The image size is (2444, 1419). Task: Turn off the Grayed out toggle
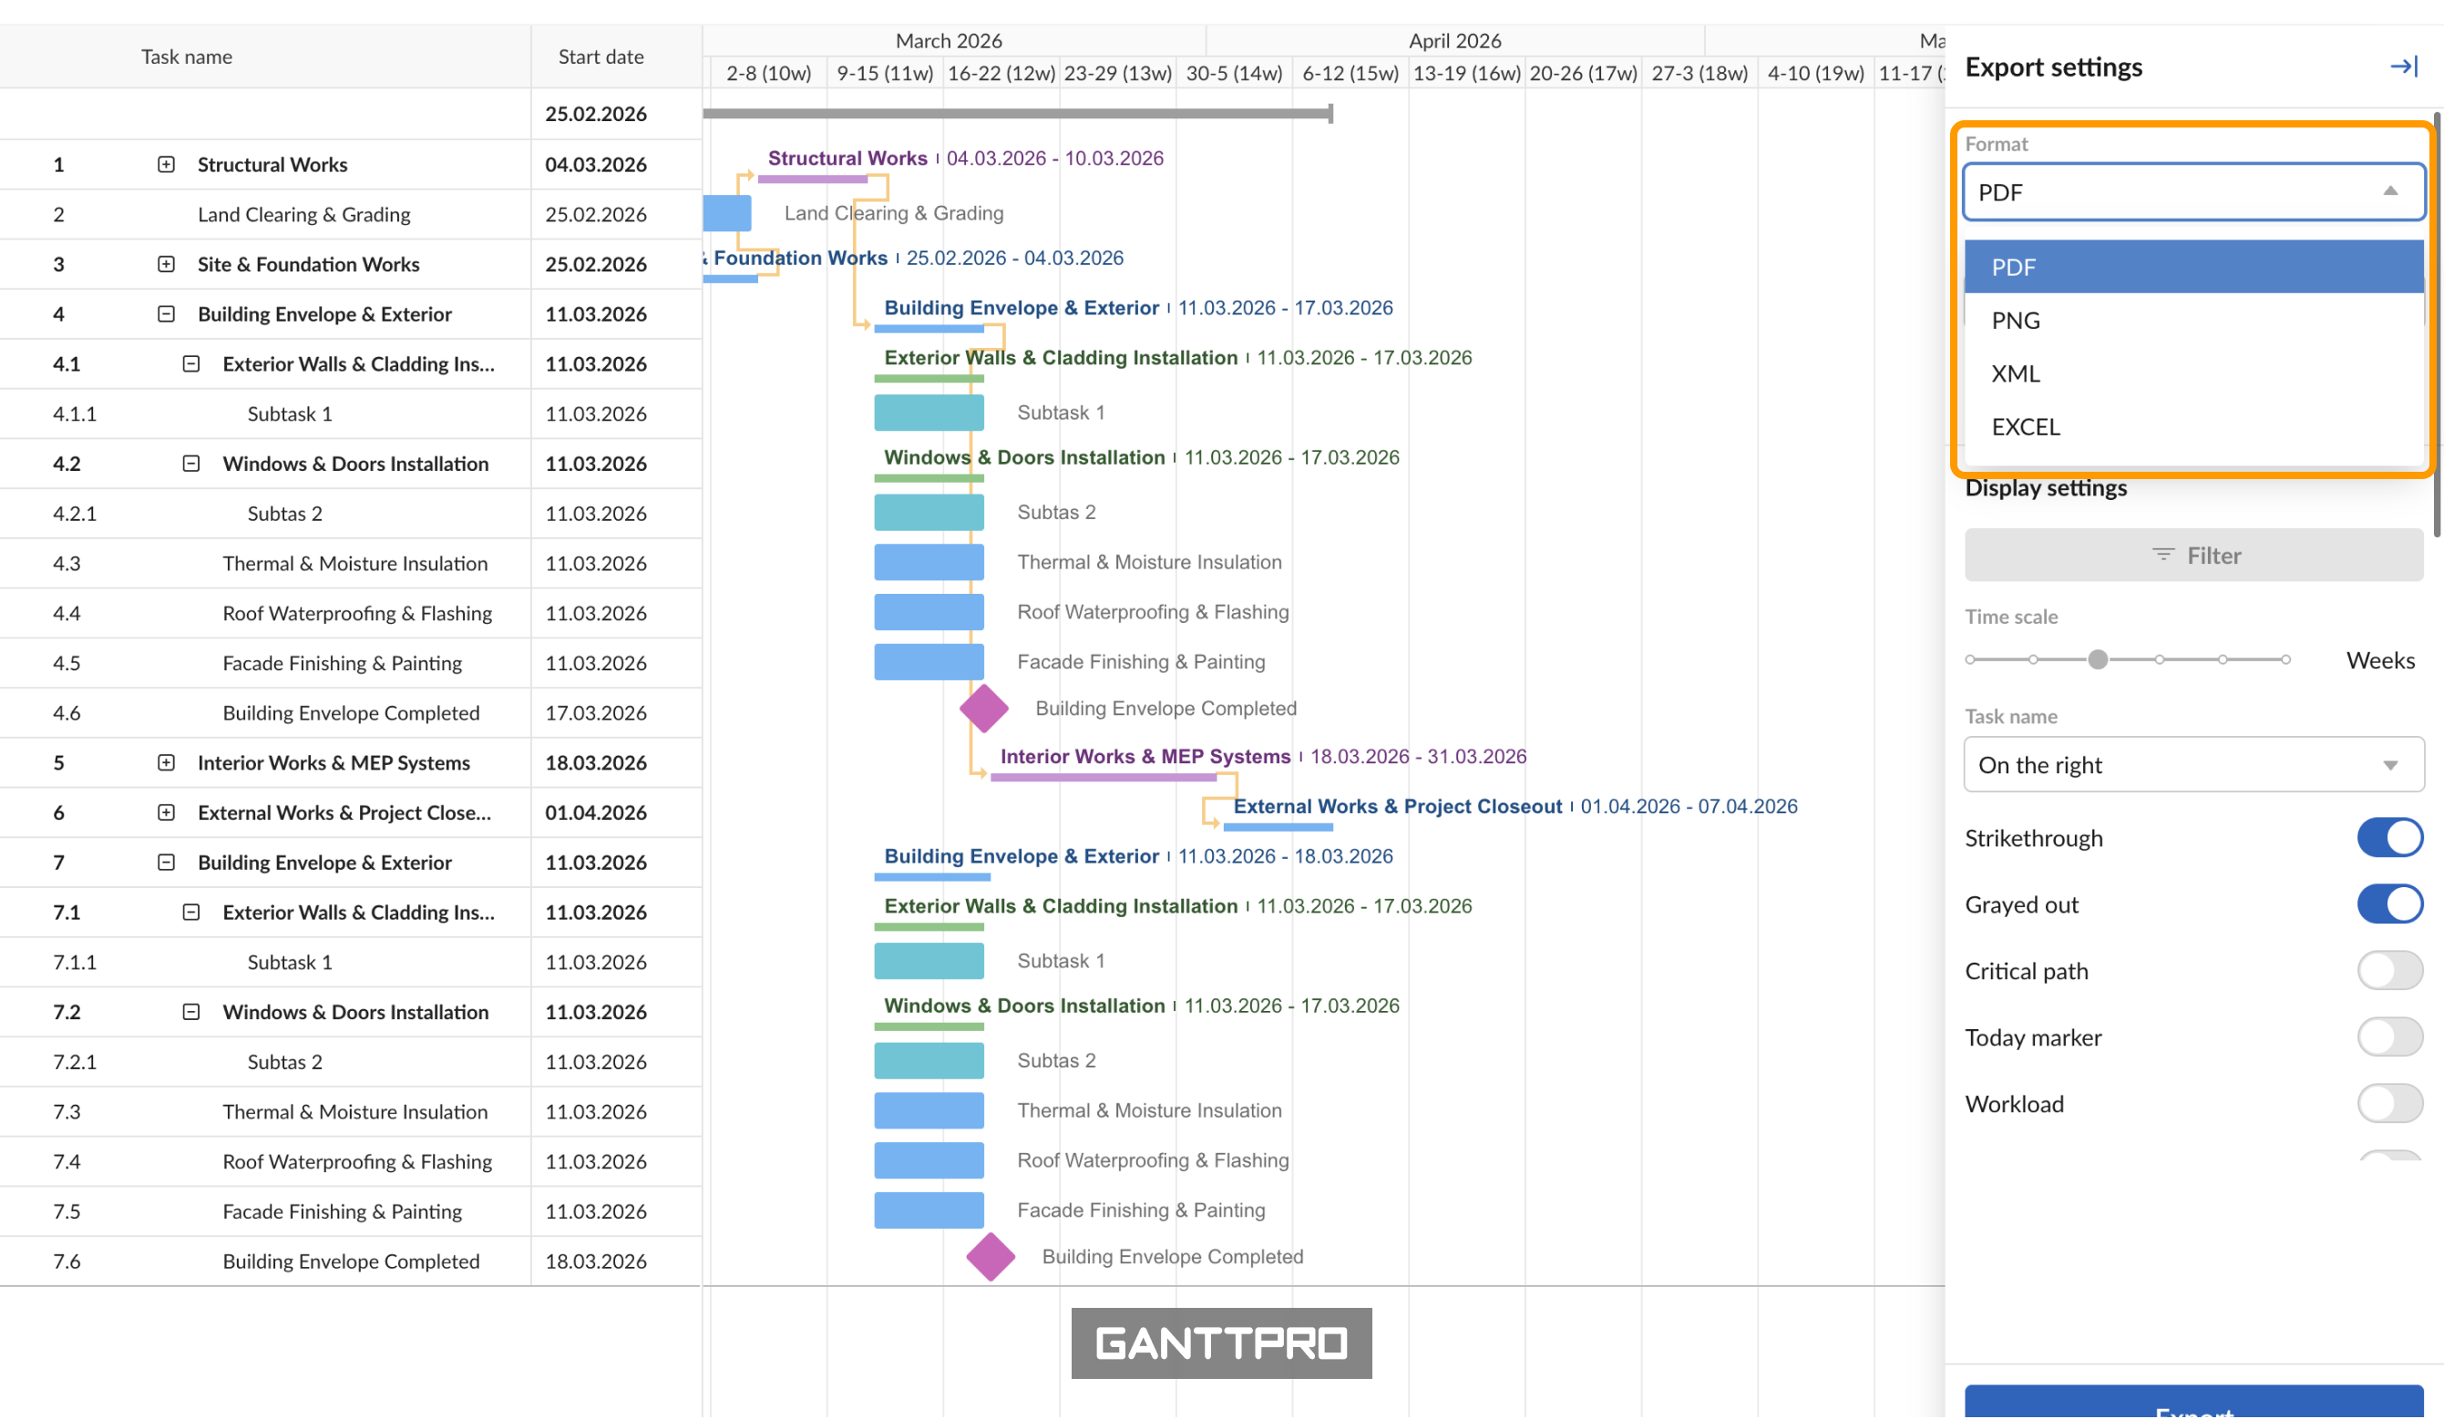tap(2388, 904)
